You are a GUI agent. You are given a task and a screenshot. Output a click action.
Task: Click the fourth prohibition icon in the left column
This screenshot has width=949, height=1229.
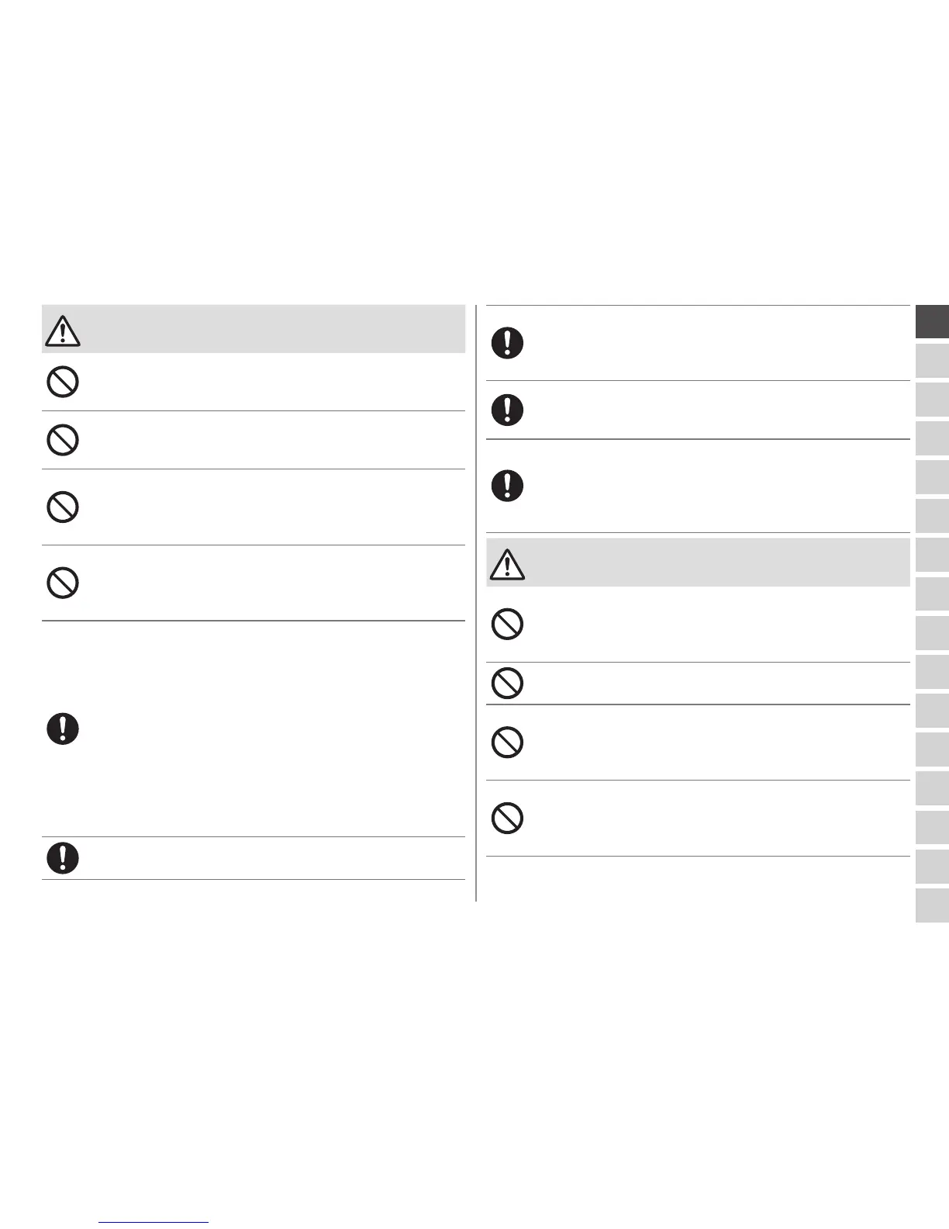click(63, 583)
